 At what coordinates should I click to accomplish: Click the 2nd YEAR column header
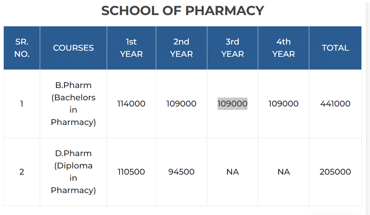click(181, 48)
